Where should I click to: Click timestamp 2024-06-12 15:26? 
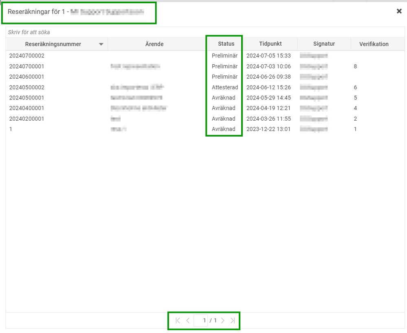click(x=268, y=87)
